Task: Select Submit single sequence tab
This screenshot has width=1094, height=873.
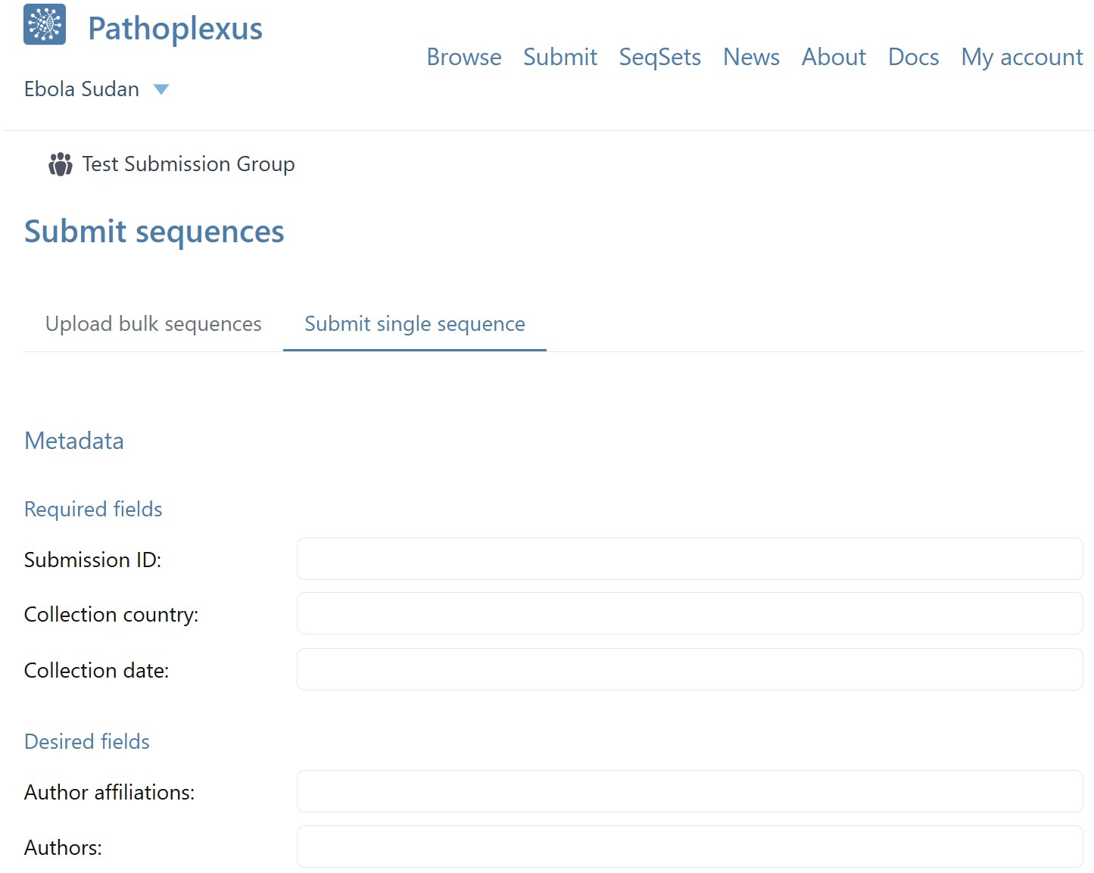Action: pos(414,324)
